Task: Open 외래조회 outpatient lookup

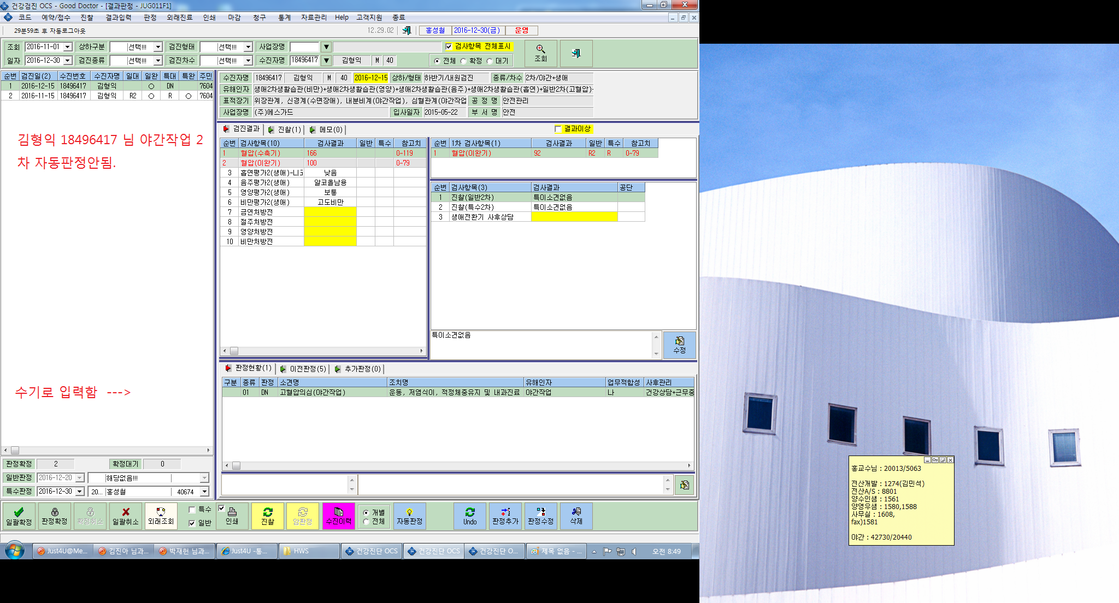Action: click(x=161, y=516)
